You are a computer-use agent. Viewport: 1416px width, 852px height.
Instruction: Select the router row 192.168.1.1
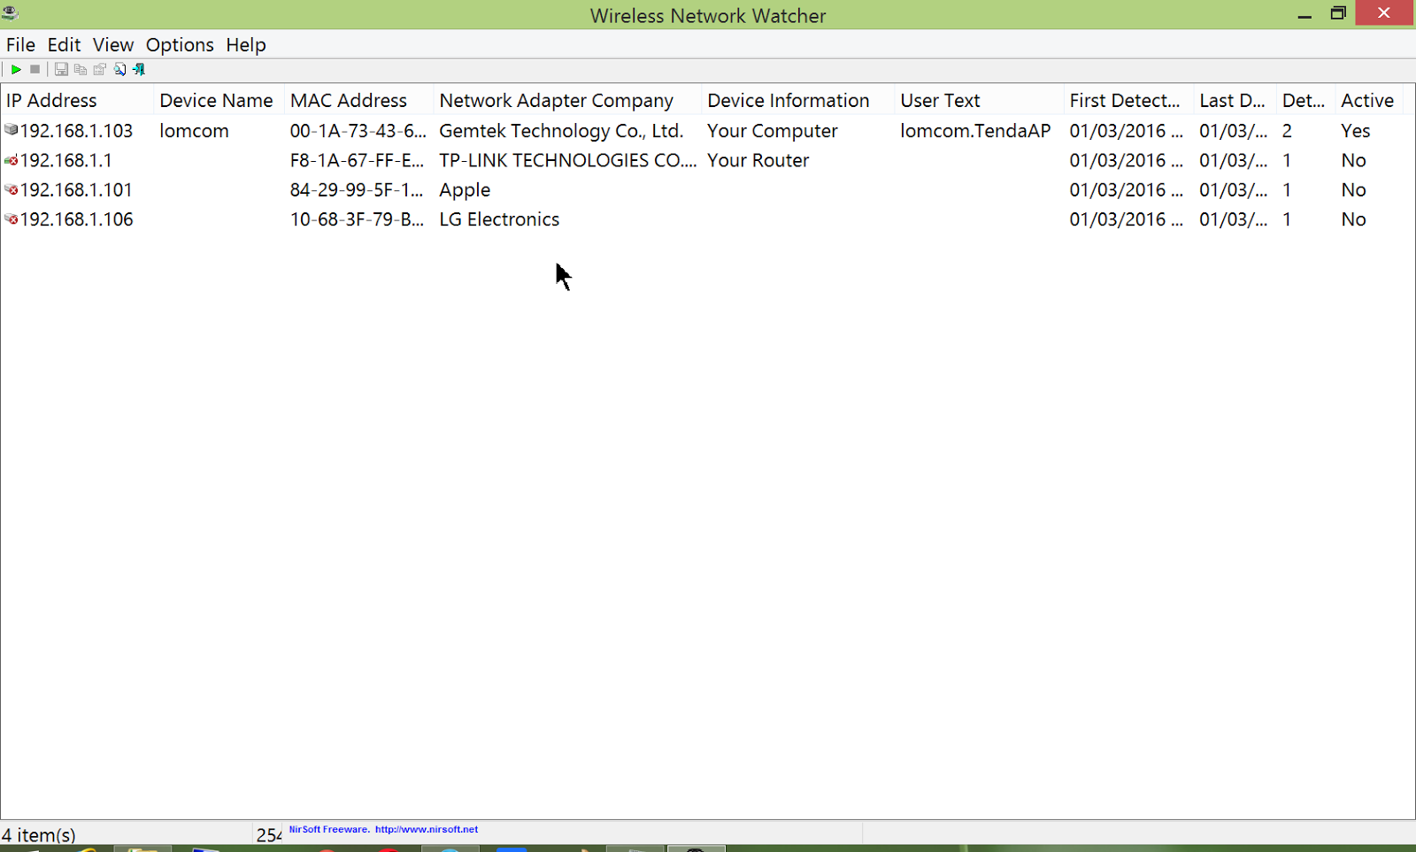pyautogui.click(x=65, y=161)
